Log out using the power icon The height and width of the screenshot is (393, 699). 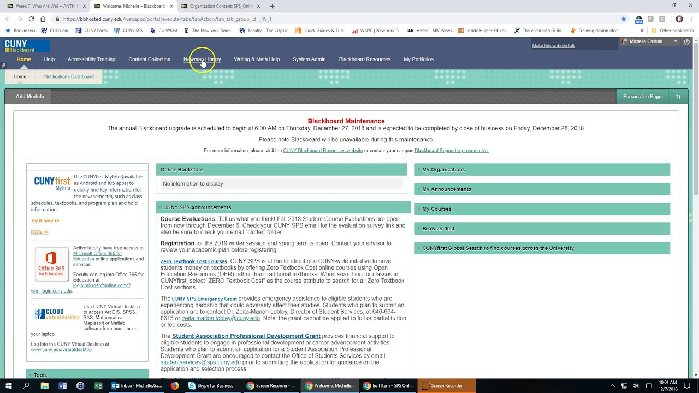[x=686, y=41]
